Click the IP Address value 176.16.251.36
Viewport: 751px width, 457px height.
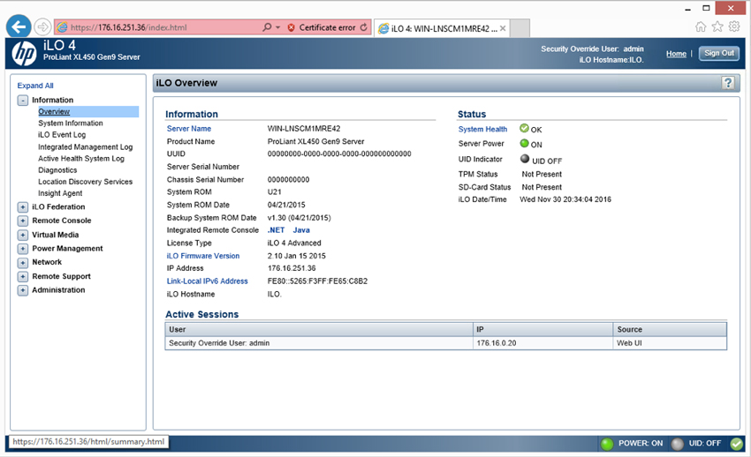[292, 268]
